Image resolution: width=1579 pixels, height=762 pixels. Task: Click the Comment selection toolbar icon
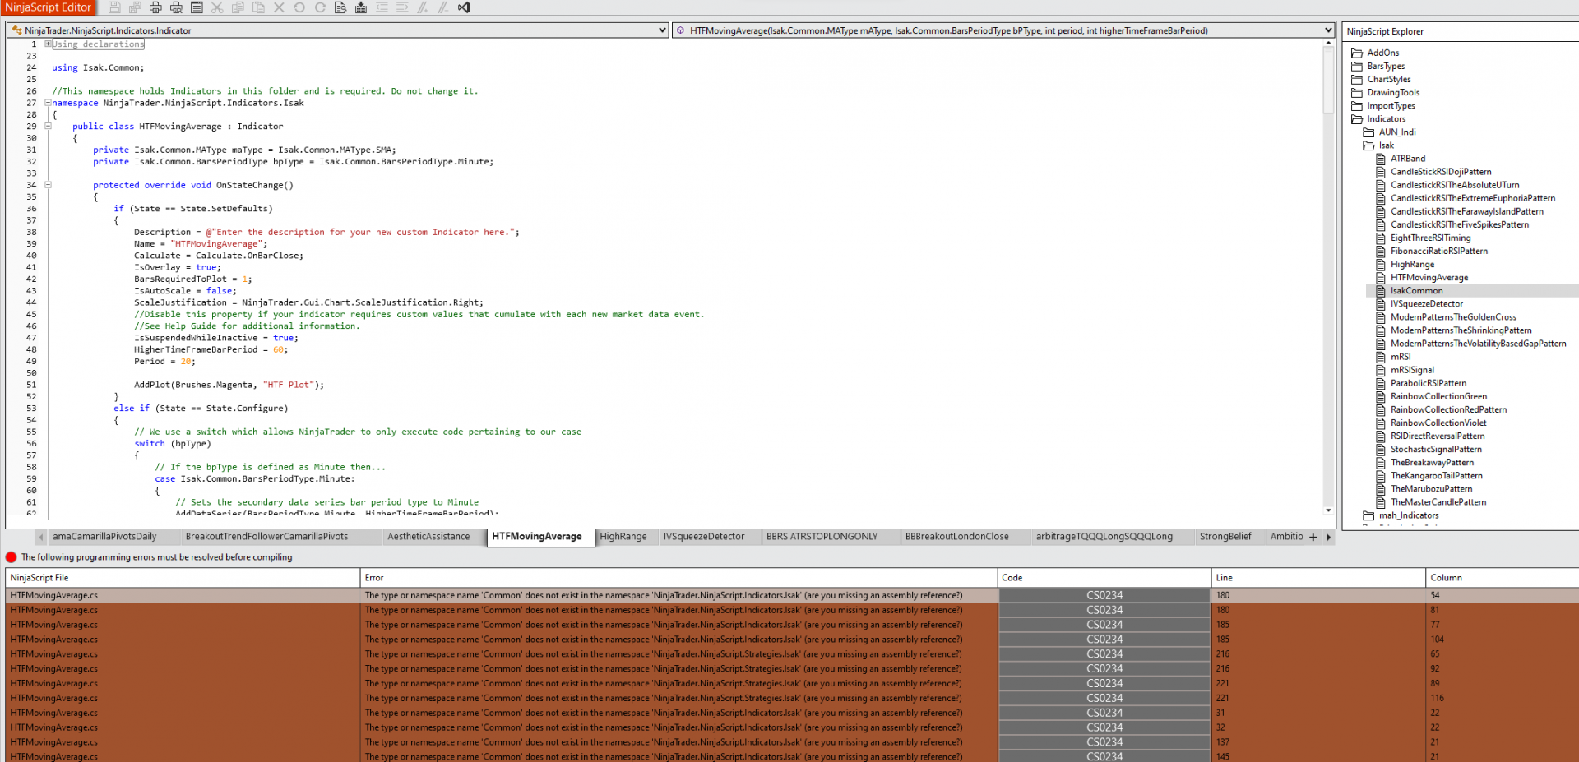tap(423, 7)
